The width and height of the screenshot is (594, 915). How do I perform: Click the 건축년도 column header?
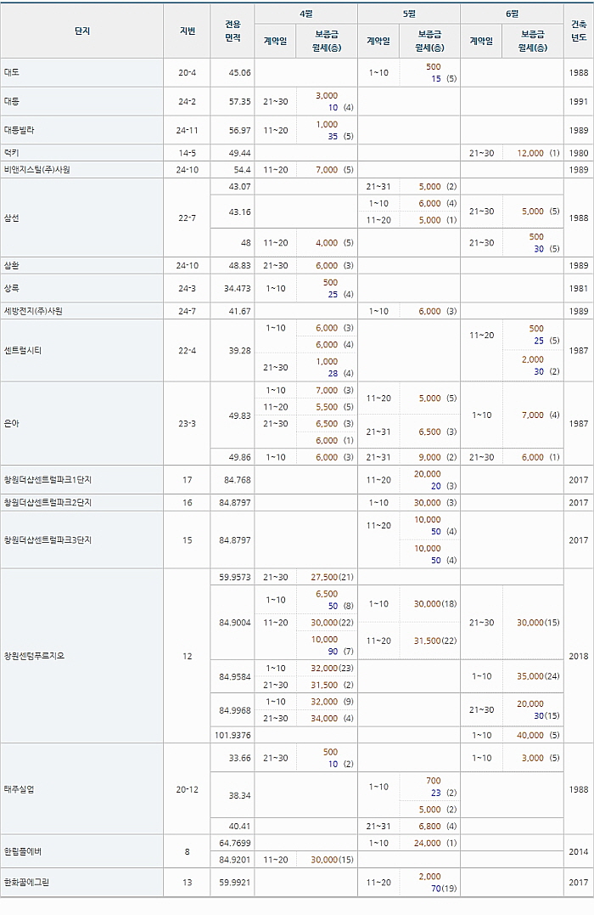578,31
